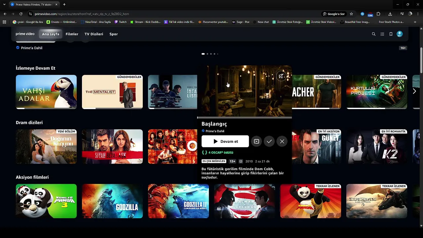423x238 pixels.
Task: Open the browser downloads icon
Action: (x=390, y=14)
